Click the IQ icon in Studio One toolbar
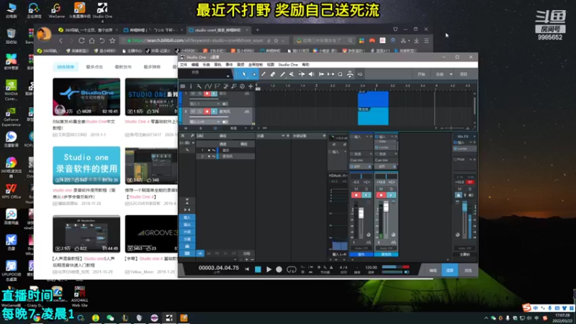 coord(360,74)
